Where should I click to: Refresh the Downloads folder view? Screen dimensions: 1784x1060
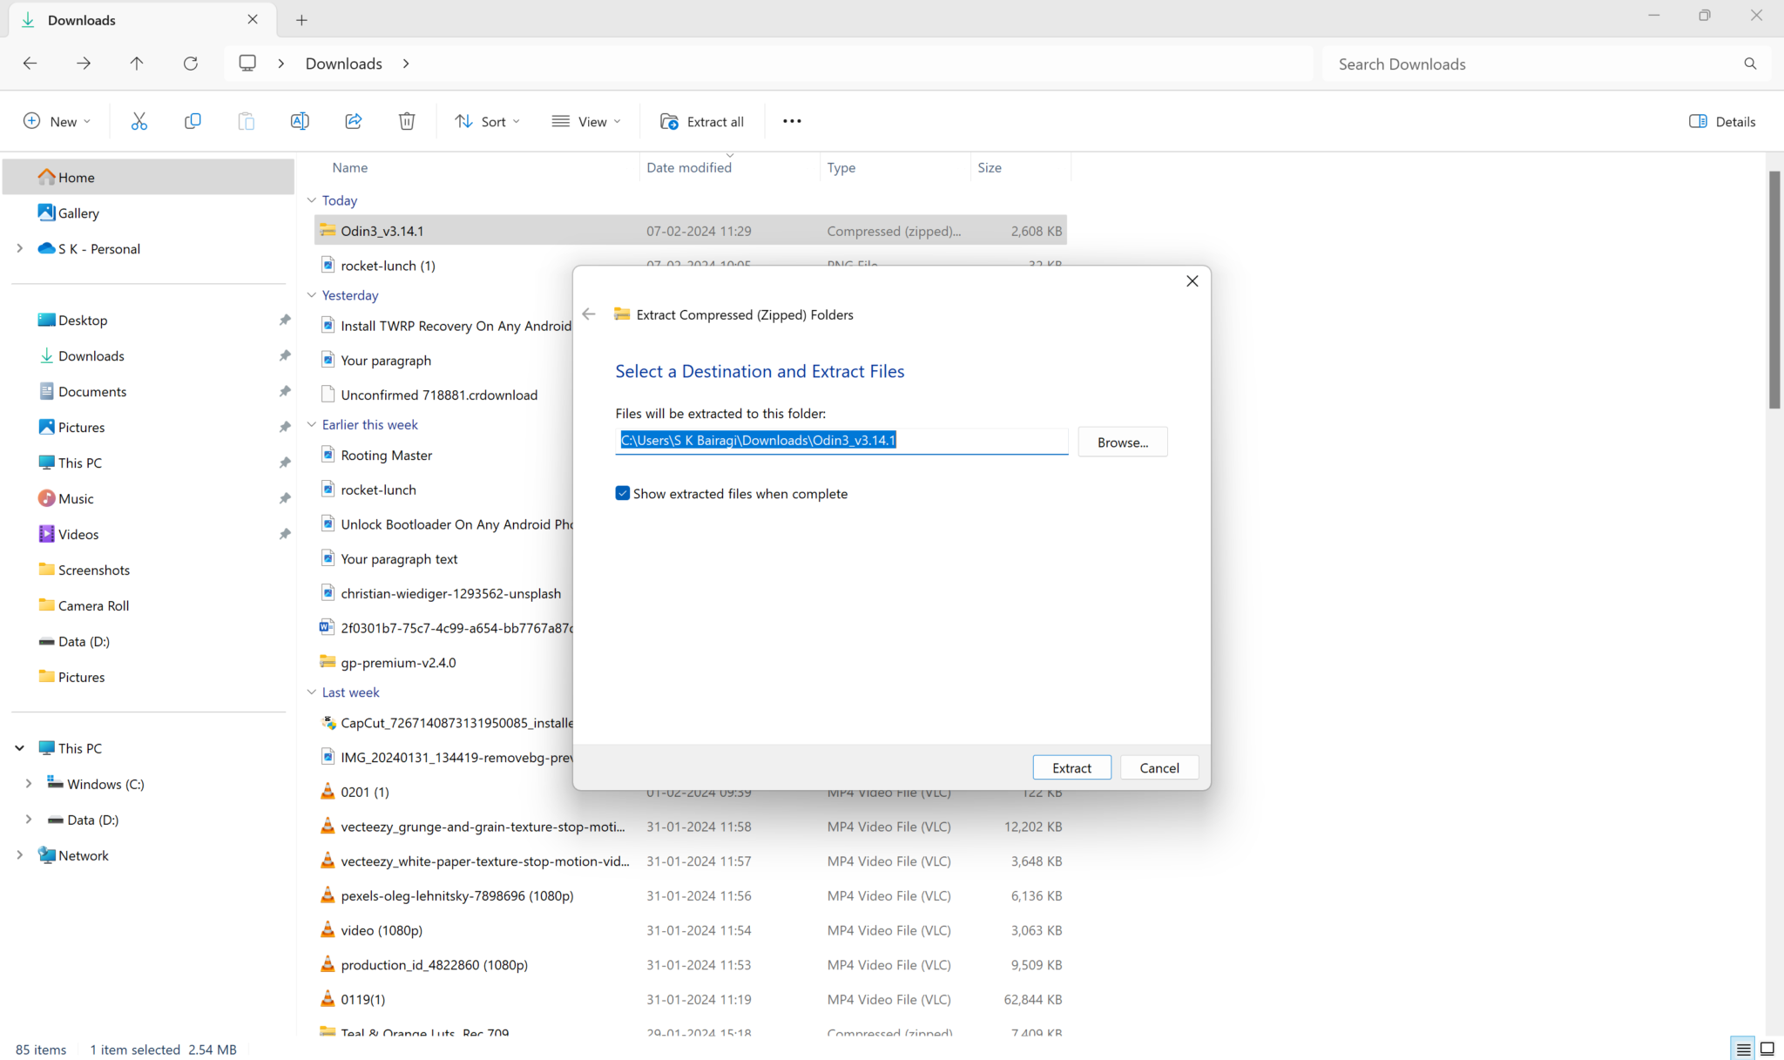point(191,63)
